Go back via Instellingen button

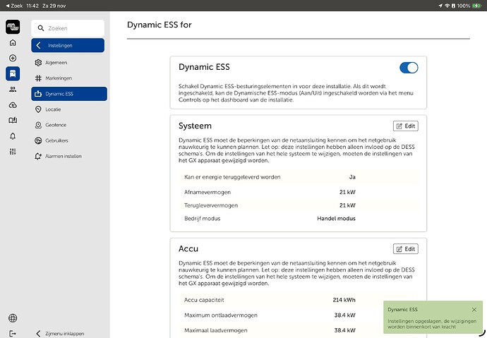[68, 45]
